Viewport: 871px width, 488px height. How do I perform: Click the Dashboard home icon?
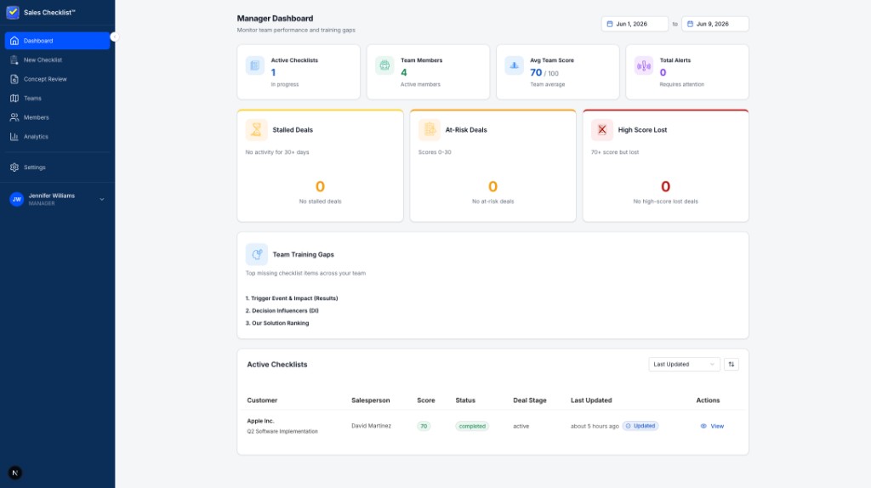click(14, 41)
